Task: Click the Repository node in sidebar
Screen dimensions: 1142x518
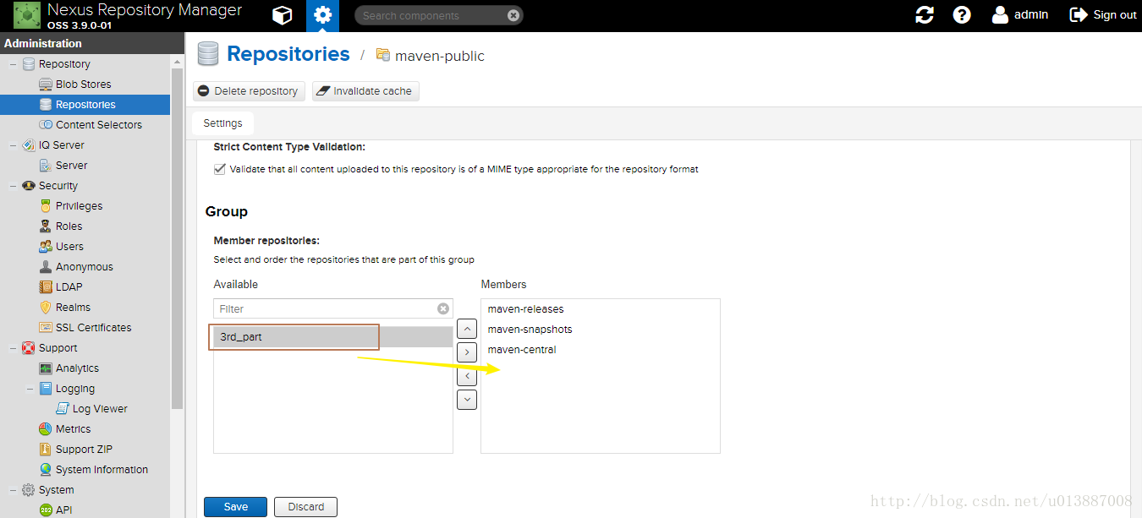Action: coord(64,63)
